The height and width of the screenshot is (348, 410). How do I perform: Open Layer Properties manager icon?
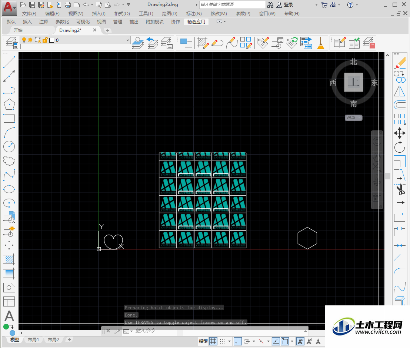12,43
